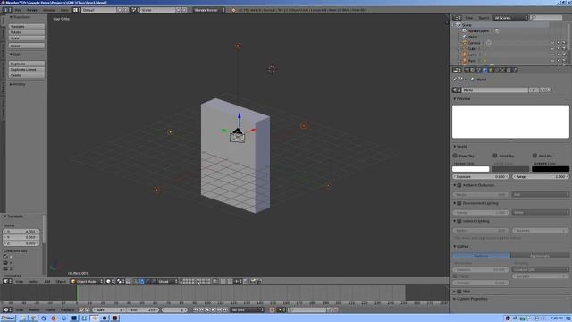Viewport: 572px width, 322px height.
Task: Open the World properties tab icon
Action: pos(484,70)
